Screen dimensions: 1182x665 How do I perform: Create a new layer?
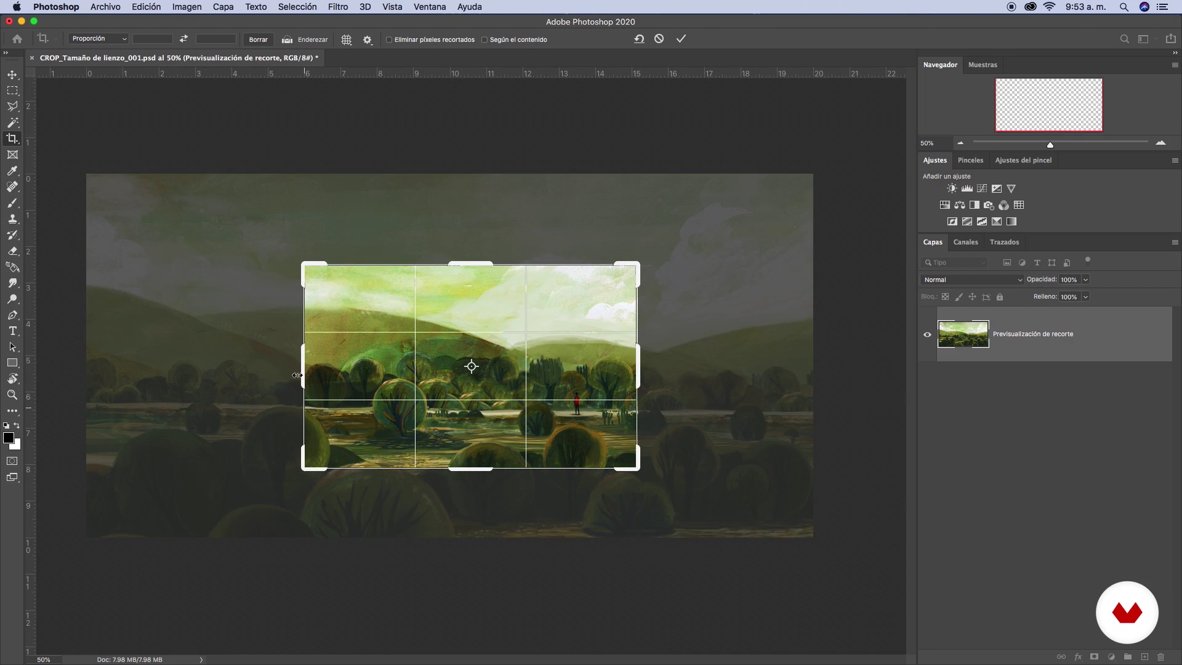(1144, 657)
